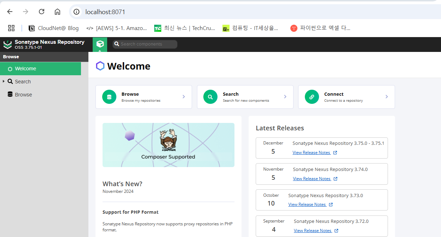Open the AEWS 5-1 Amazon bookmark
The height and width of the screenshot is (237, 441).
[117, 28]
